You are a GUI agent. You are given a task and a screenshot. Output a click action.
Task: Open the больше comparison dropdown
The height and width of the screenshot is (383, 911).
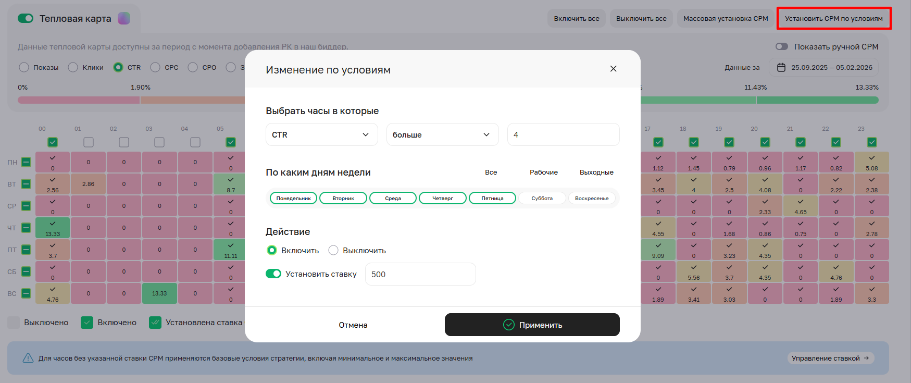pos(442,134)
